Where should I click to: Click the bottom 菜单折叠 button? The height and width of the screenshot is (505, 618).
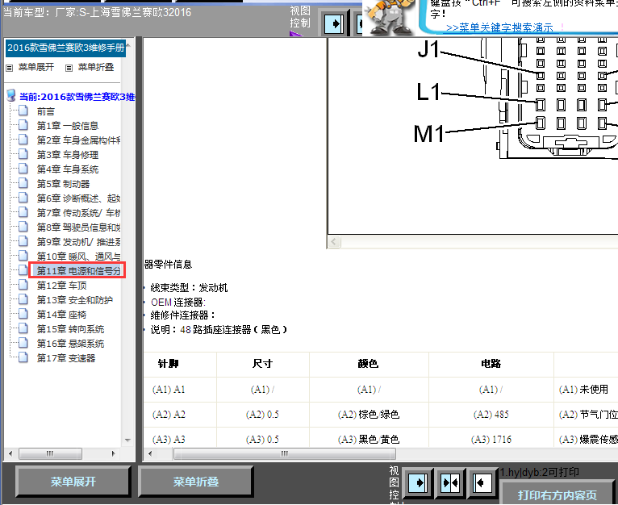196,482
